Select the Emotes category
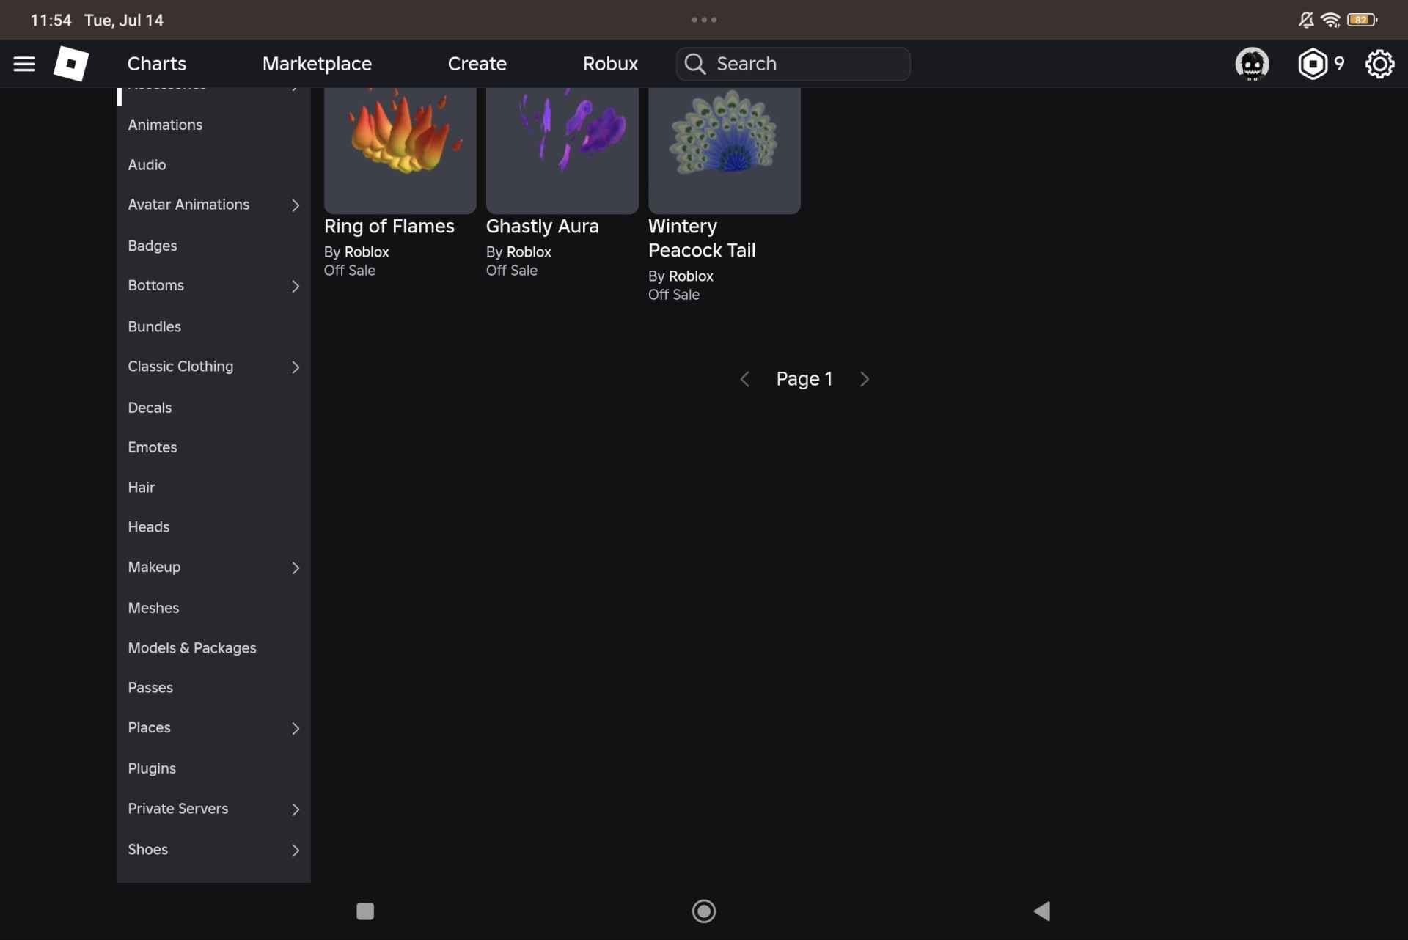The width and height of the screenshot is (1408, 940). point(153,447)
